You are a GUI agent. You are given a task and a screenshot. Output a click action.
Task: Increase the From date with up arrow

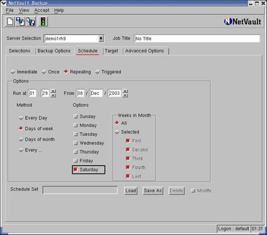point(125,91)
